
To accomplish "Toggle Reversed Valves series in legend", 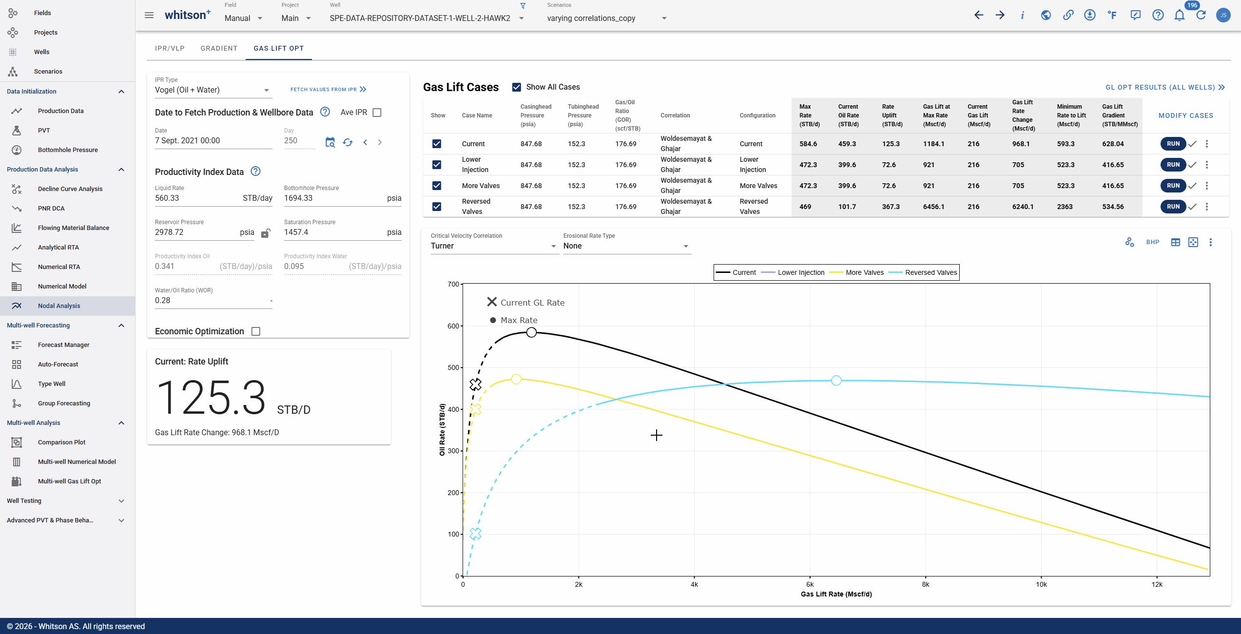I will pos(923,273).
